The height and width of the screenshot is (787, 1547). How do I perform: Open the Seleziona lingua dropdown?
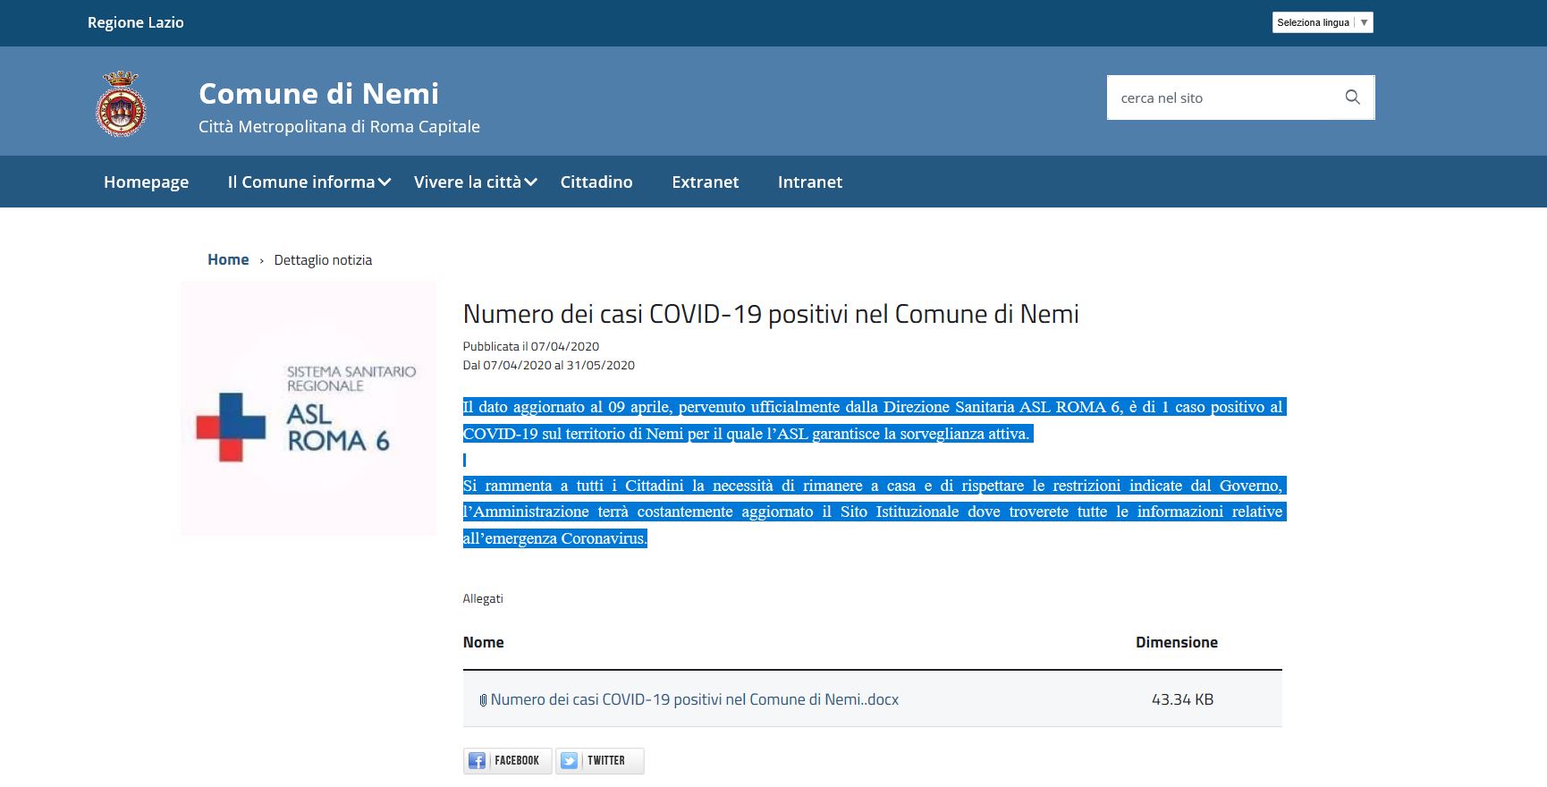pyautogui.click(x=1323, y=22)
